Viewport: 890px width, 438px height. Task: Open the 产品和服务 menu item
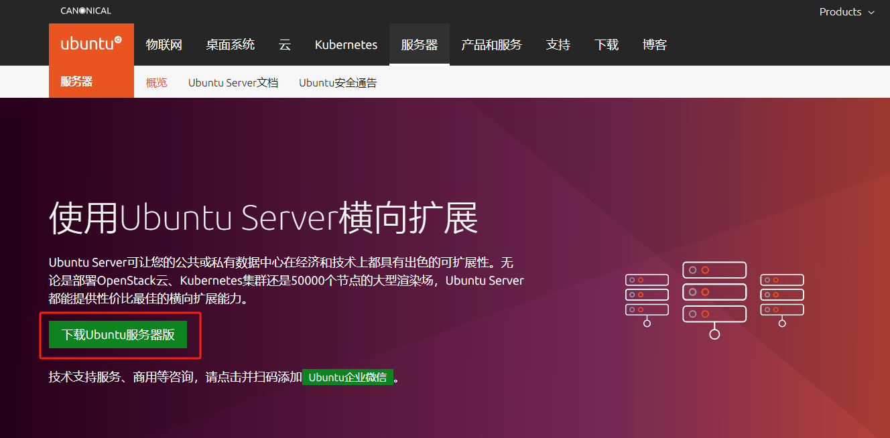[x=491, y=45]
